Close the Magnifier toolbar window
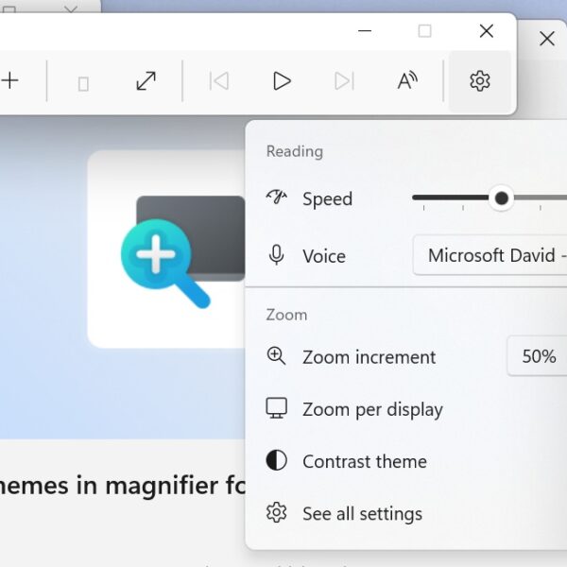Image resolution: width=567 pixels, height=567 pixels. 487,31
